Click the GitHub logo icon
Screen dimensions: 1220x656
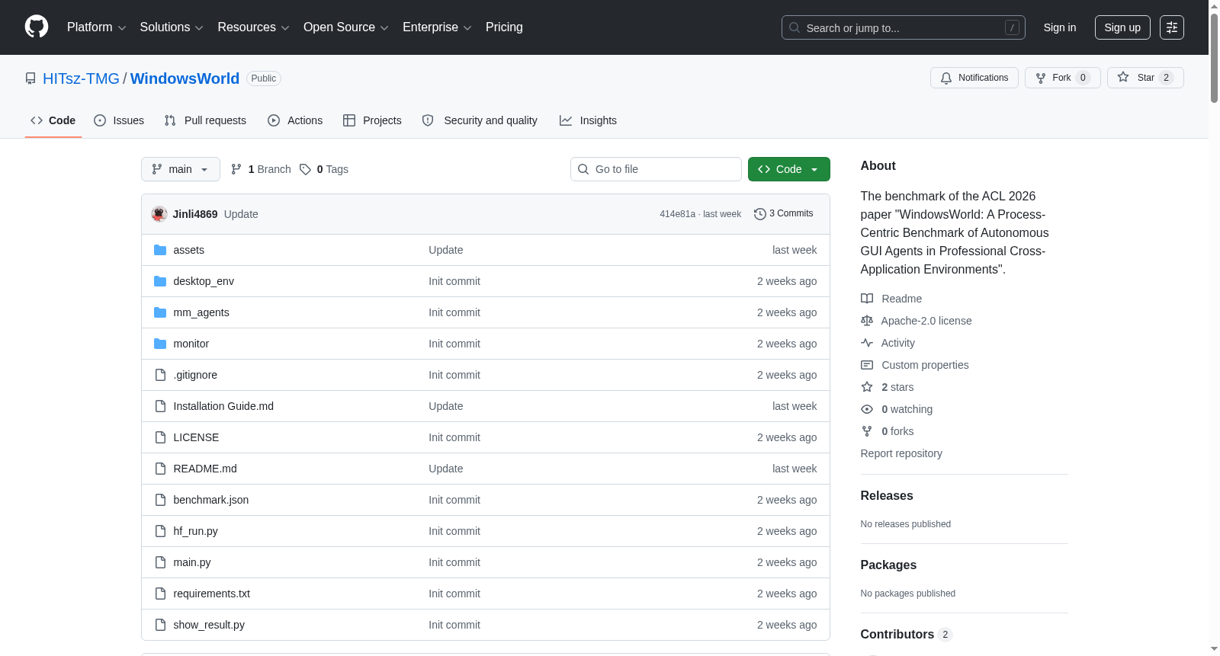point(37,27)
